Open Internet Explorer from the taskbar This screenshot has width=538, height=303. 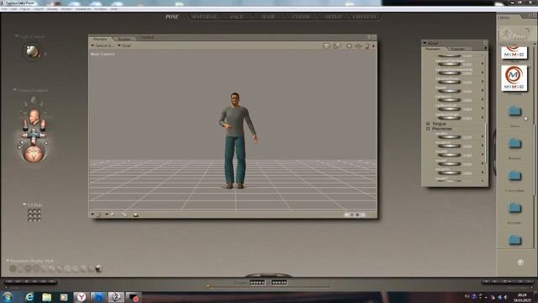[x=29, y=297]
